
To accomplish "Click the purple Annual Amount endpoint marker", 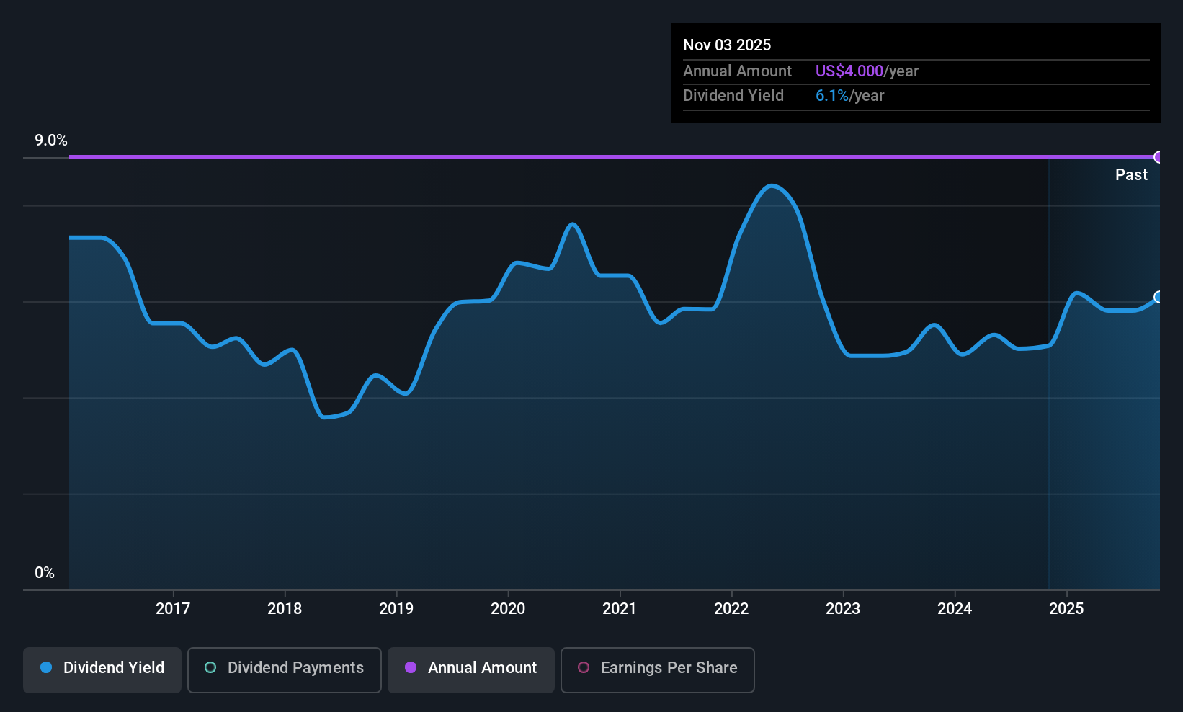I will tap(1159, 157).
